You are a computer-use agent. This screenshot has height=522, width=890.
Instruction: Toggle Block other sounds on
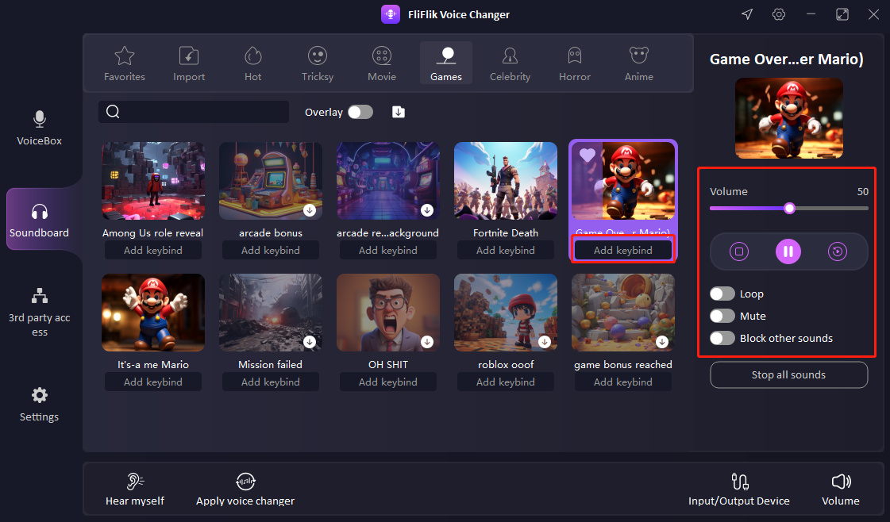coord(722,338)
